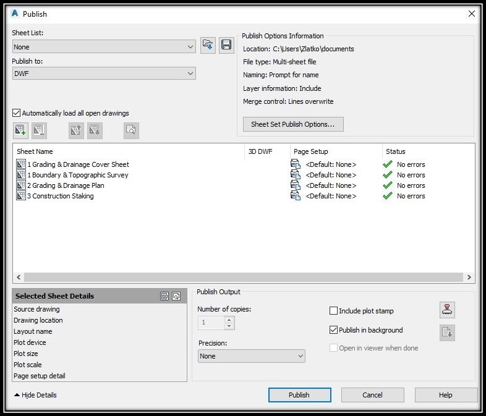486x416 pixels.
Task: Click the Save Sheet List icon
Action: pyautogui.click(x=226, y=45)
